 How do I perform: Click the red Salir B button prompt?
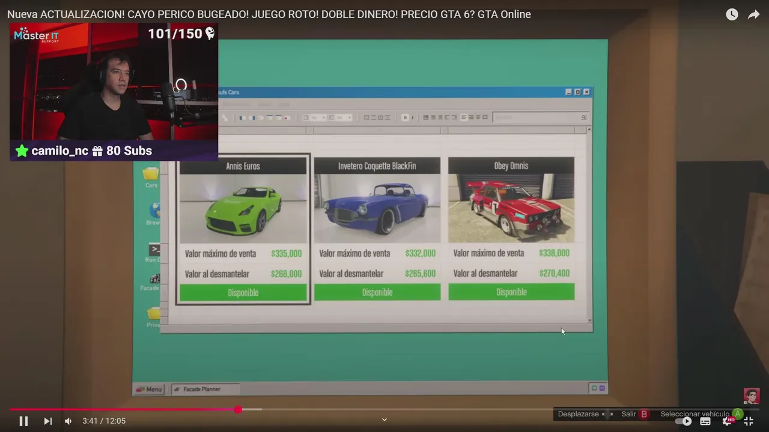pyautogui.click(x=635, y=414)
